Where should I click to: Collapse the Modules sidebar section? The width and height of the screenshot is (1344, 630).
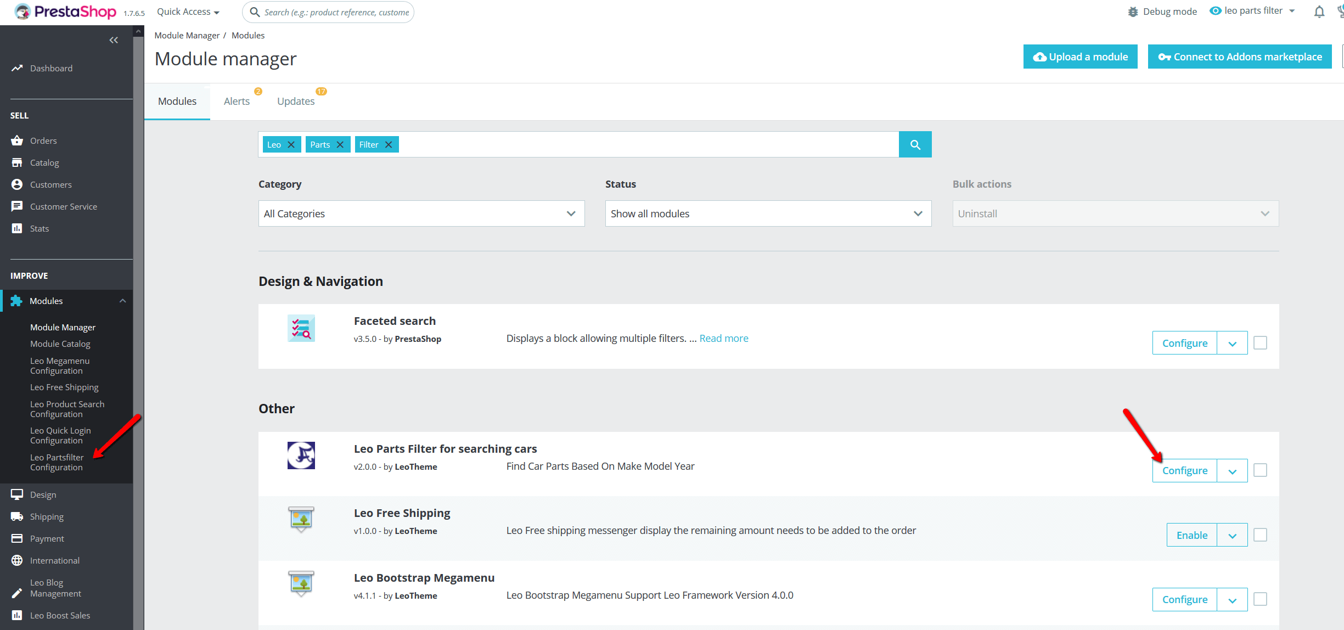pos(123,301)
